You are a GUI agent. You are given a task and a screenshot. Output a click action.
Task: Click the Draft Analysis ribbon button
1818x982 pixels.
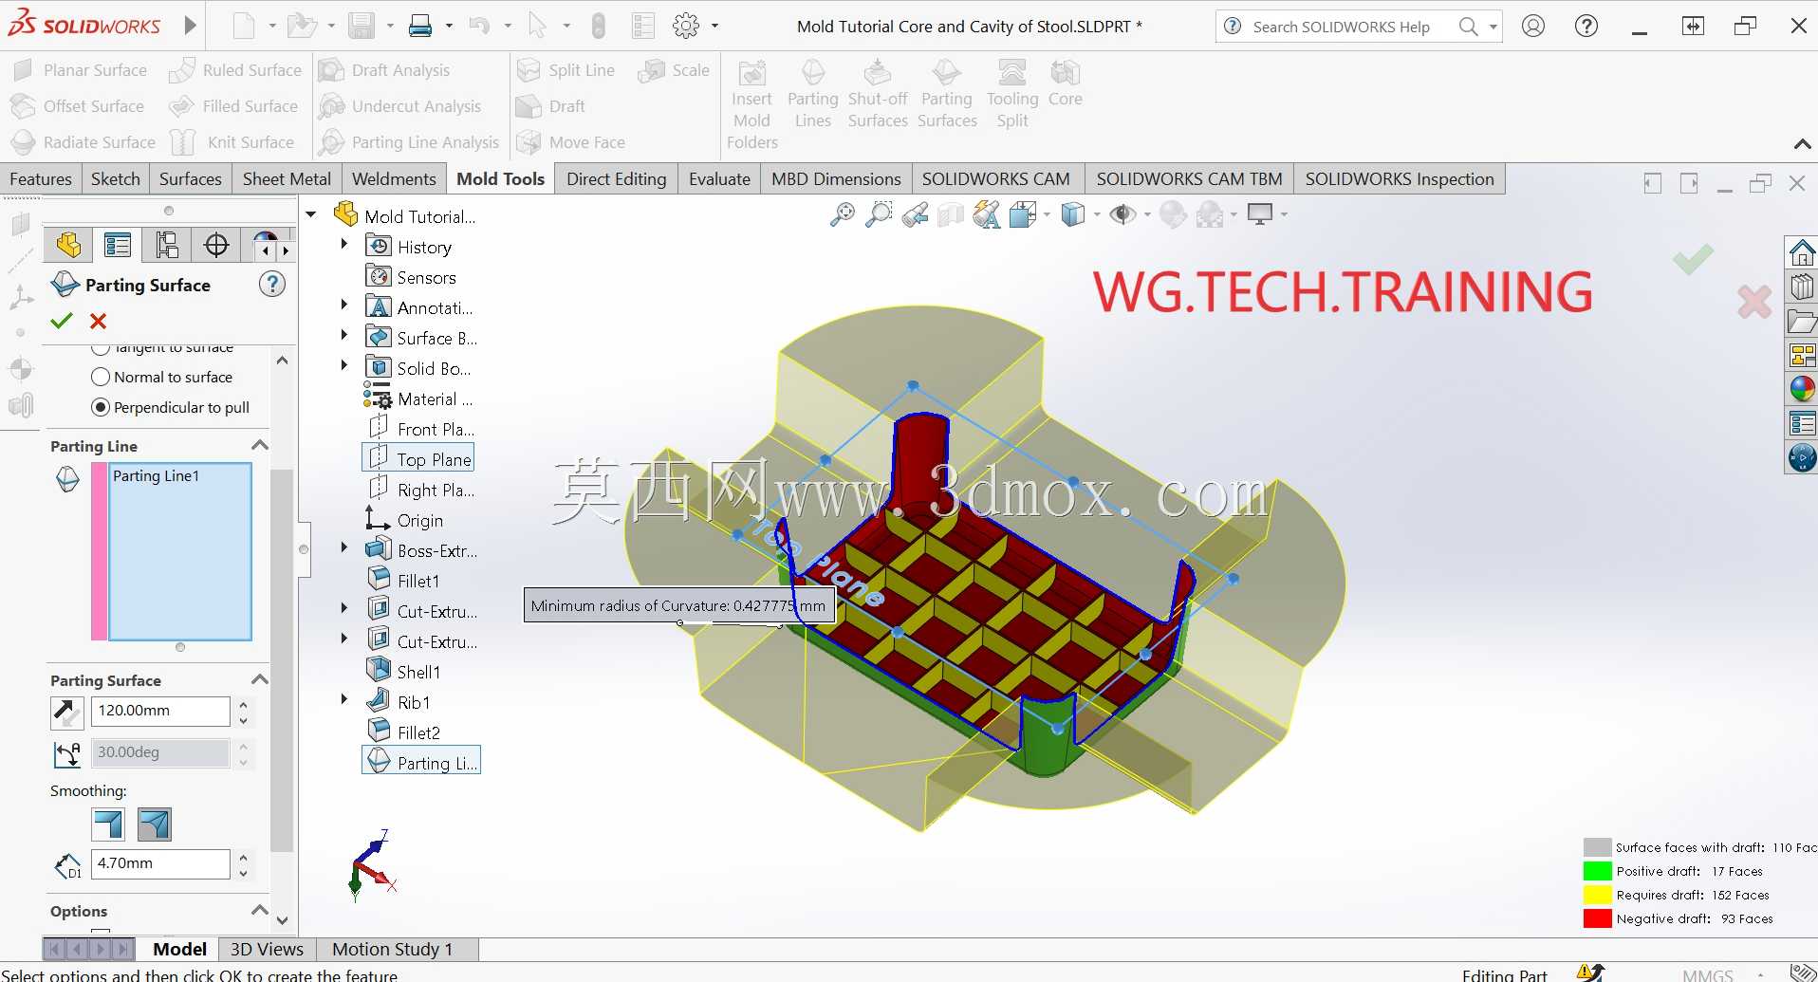tap(384, 70)
